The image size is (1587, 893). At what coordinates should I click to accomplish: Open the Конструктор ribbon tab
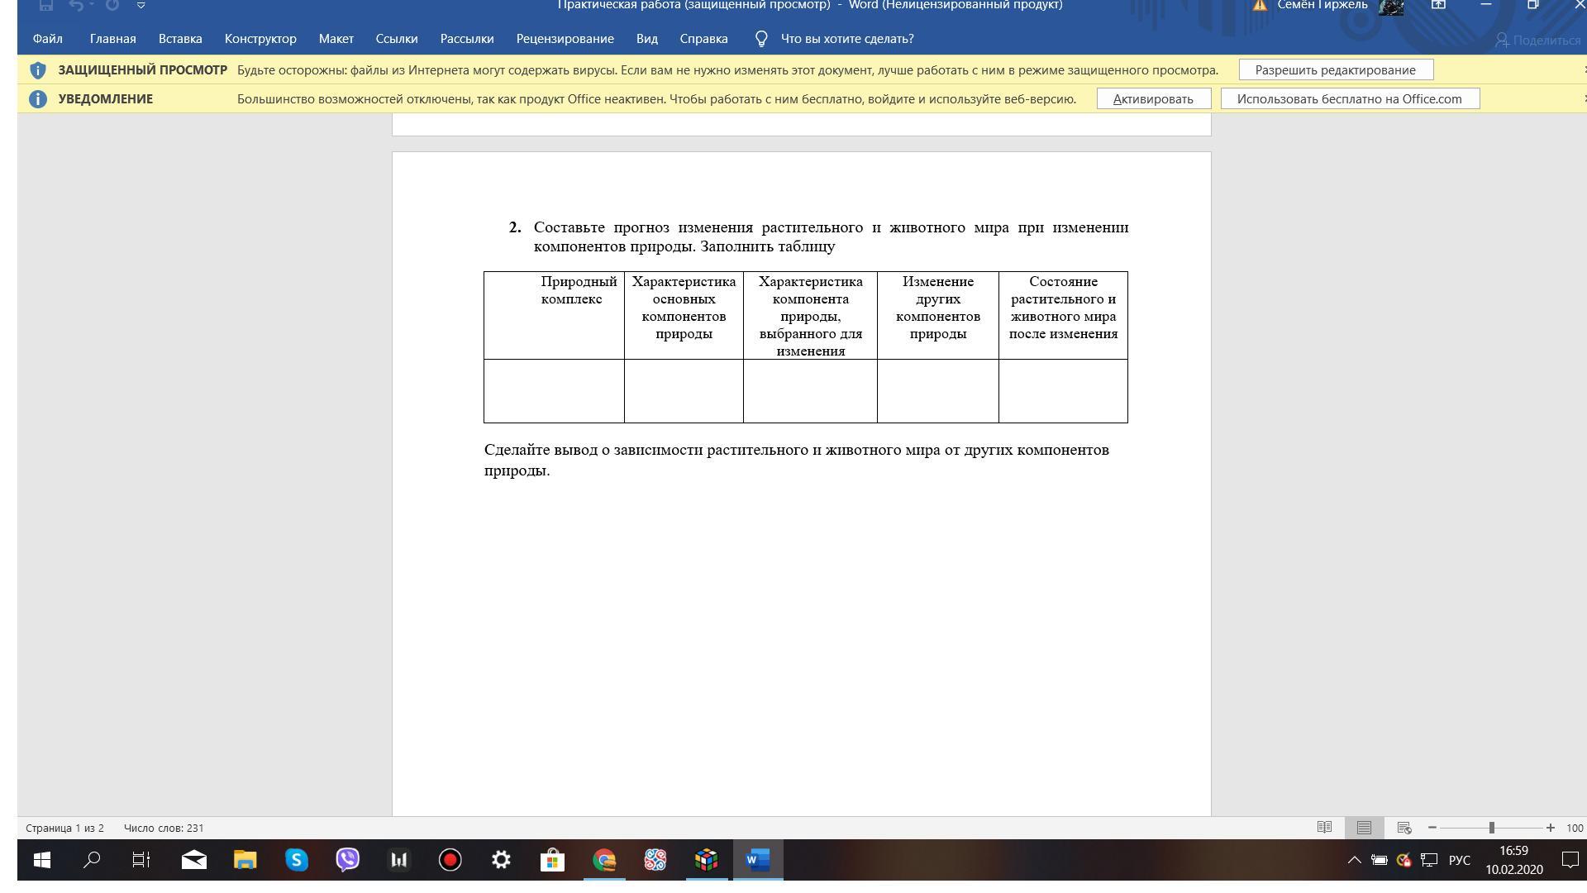[260, 39]
